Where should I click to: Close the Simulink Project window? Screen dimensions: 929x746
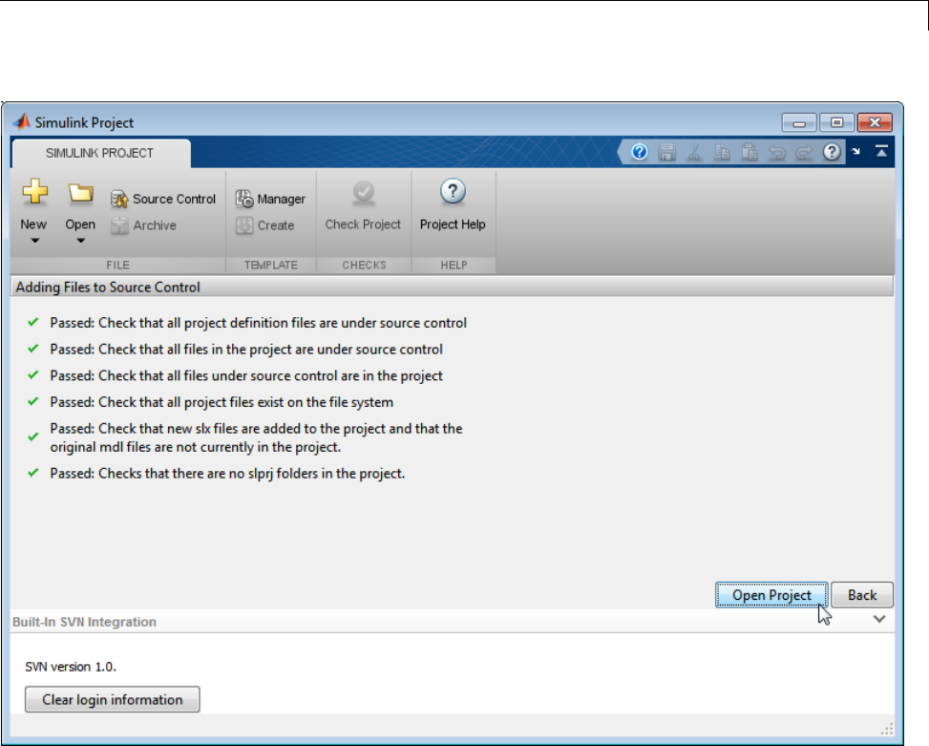[x=876, y=122]
